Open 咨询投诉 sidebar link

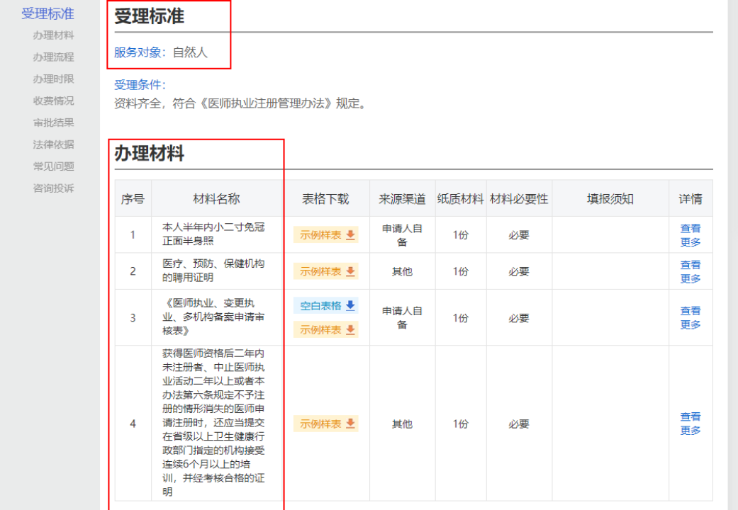pos(53,188)
